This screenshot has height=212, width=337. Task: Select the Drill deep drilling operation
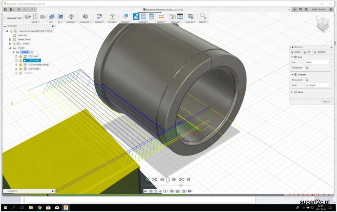point(38,64)
